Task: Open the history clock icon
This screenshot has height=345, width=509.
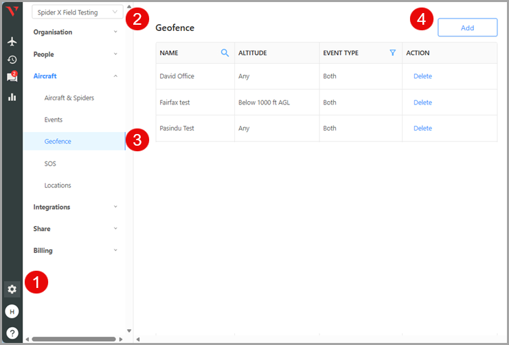Action: pos(12,60)
